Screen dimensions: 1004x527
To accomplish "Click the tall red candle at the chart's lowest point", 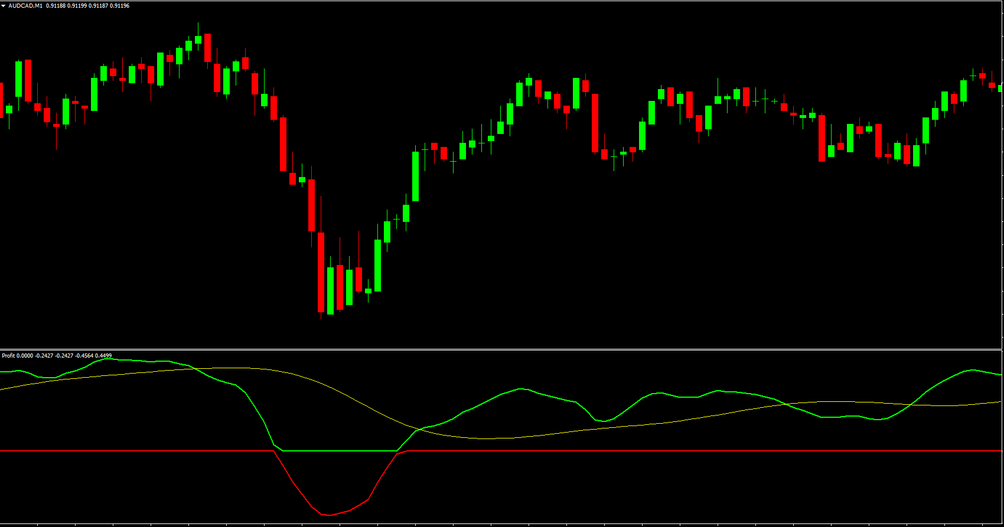I will (x=321, y=271).
